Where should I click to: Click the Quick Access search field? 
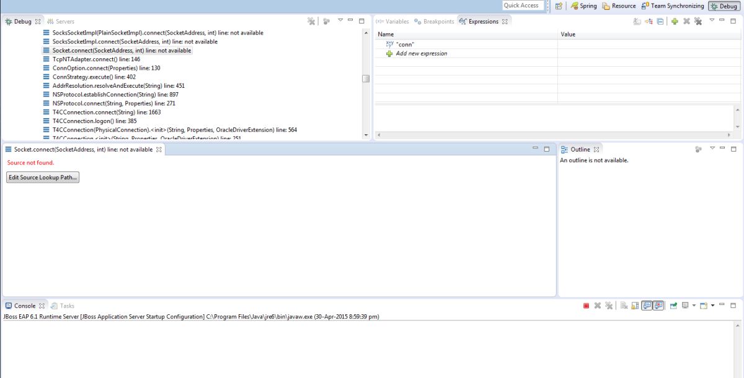[x=523, y=6]
